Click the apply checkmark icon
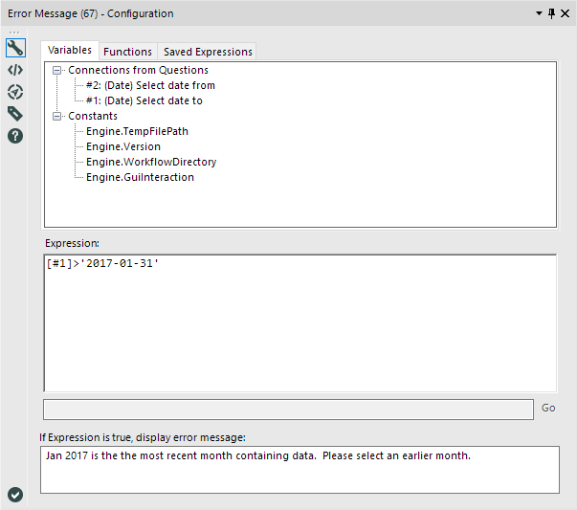The image size is (577, 510). point(15,495)
